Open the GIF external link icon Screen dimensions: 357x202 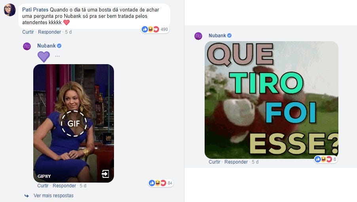105,174
